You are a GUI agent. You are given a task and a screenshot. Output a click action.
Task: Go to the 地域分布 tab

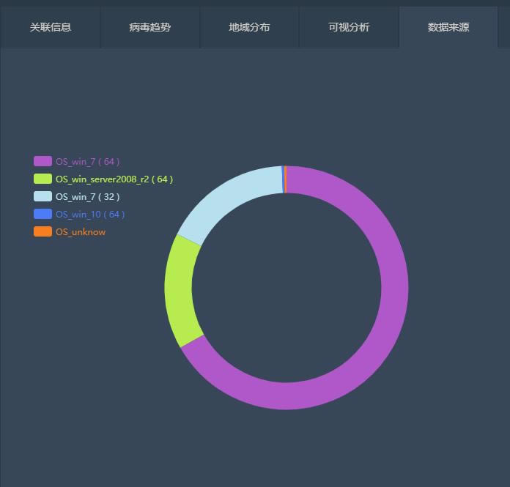(x=249, y=27)
